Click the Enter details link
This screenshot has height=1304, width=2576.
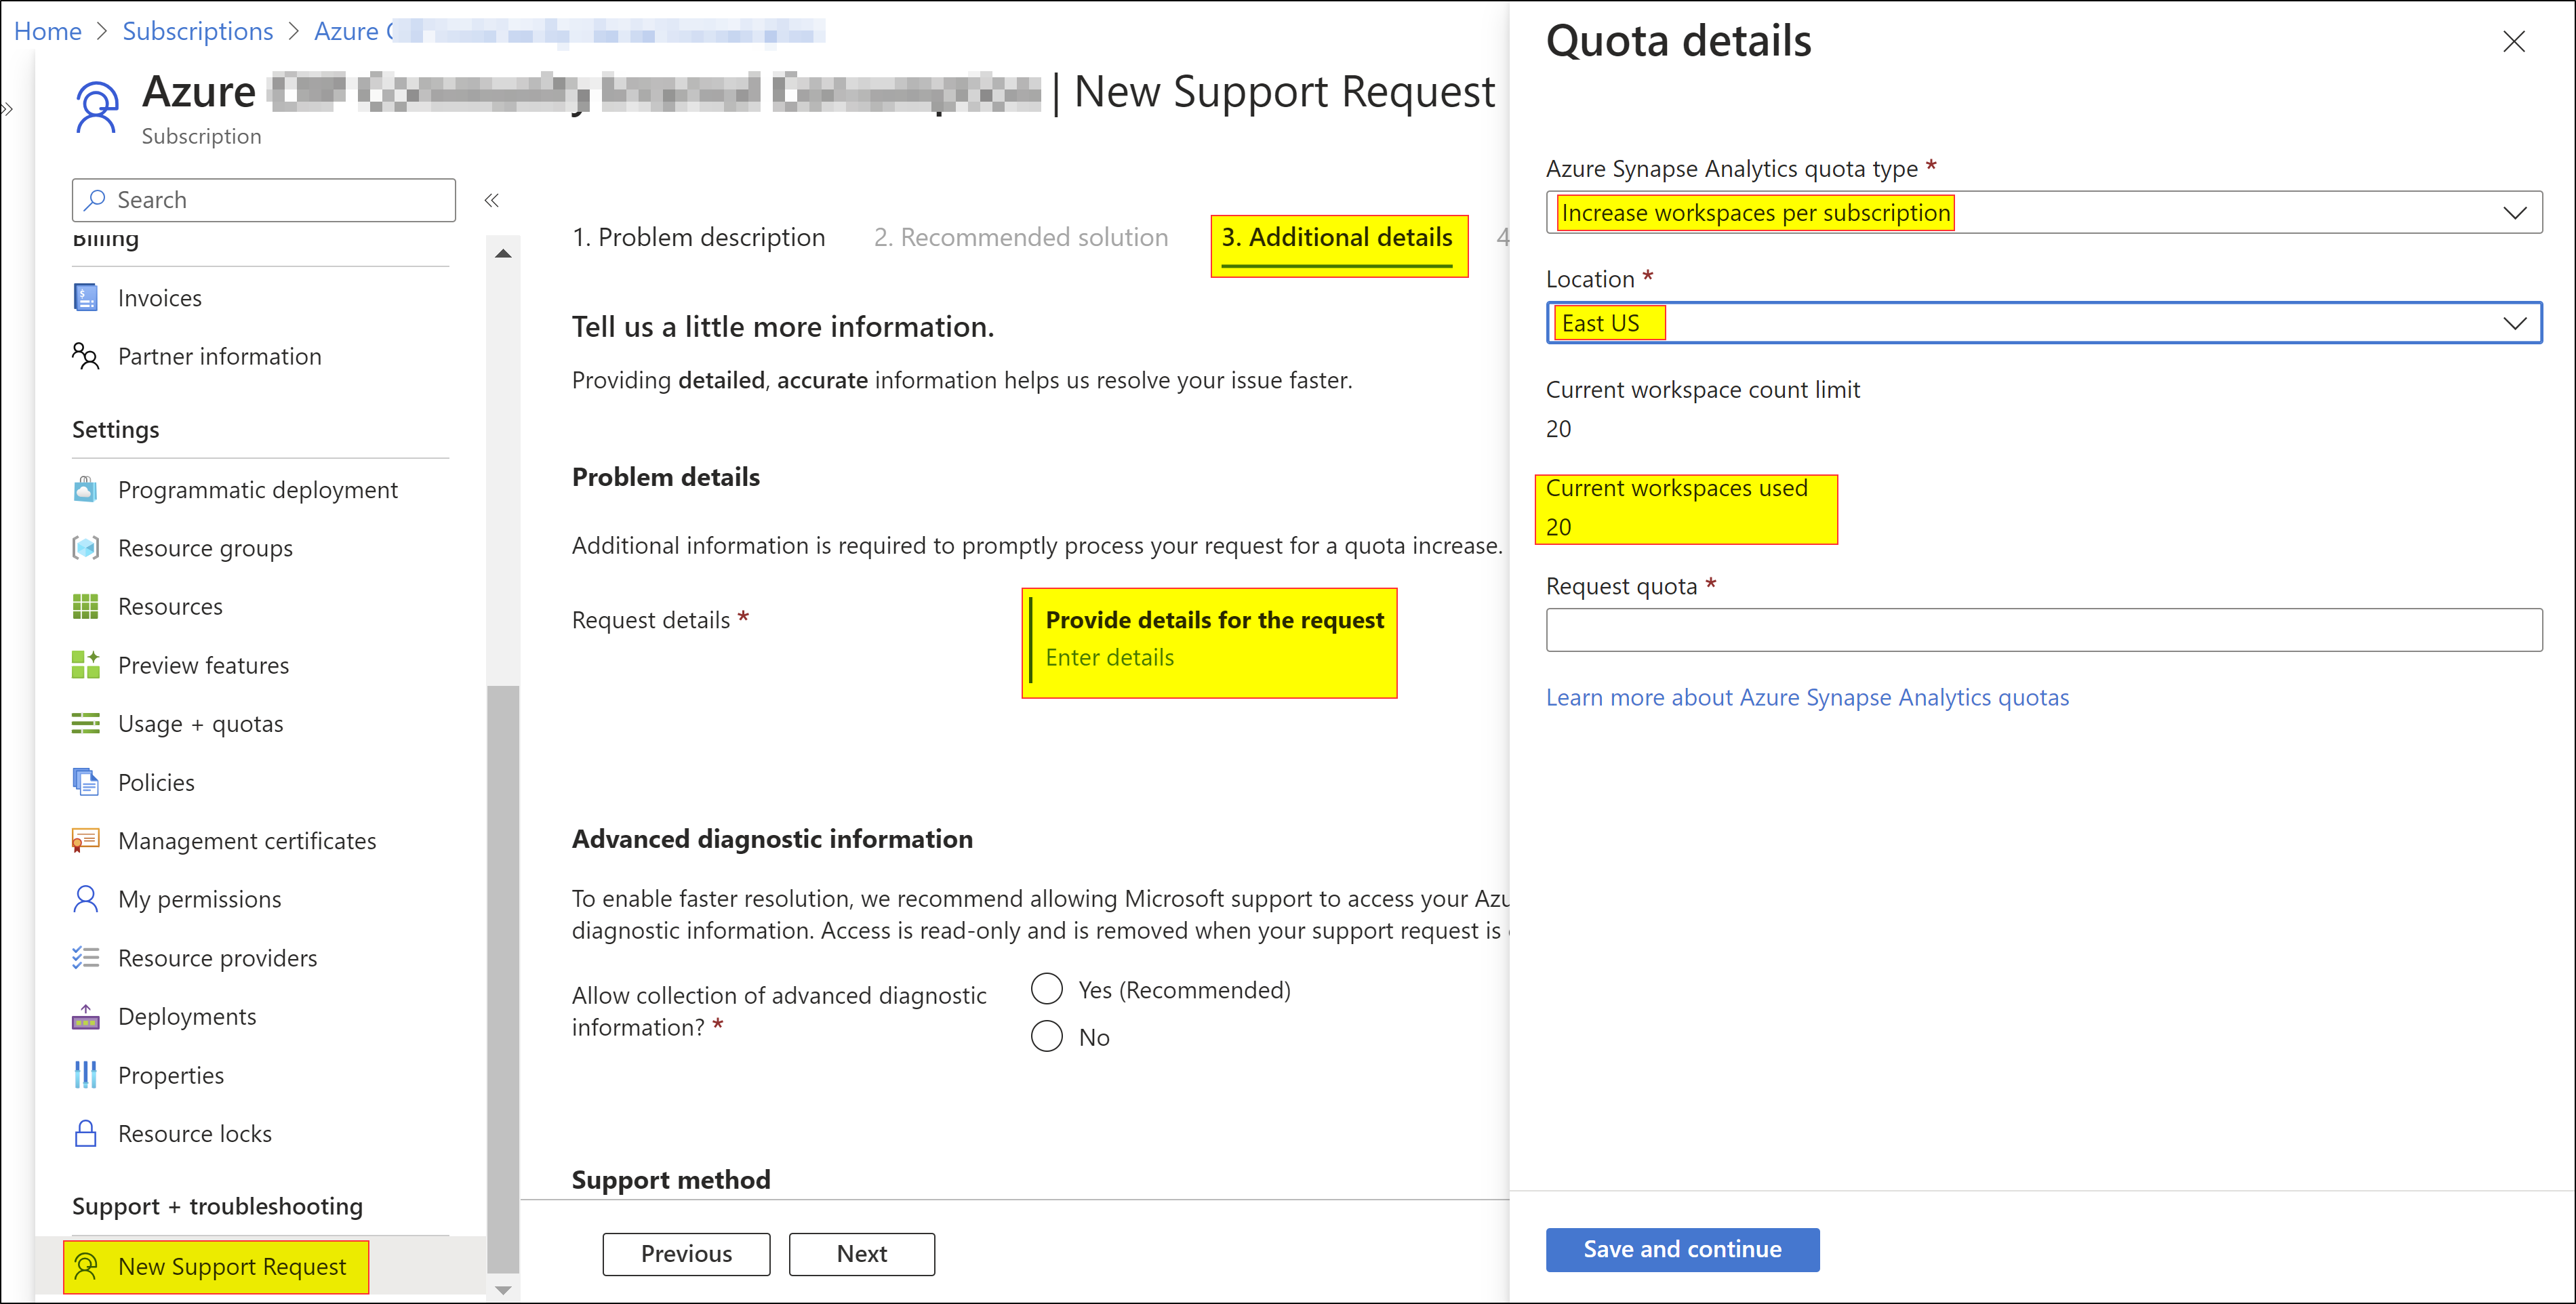coord(1109,658)
